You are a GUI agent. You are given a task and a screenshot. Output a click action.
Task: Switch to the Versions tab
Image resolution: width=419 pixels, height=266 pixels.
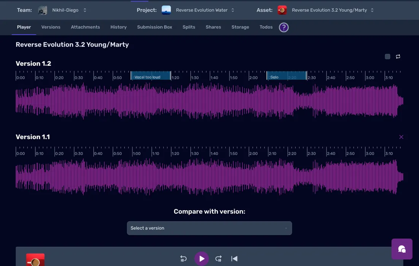pyautogui.click(x=51, y=27)
